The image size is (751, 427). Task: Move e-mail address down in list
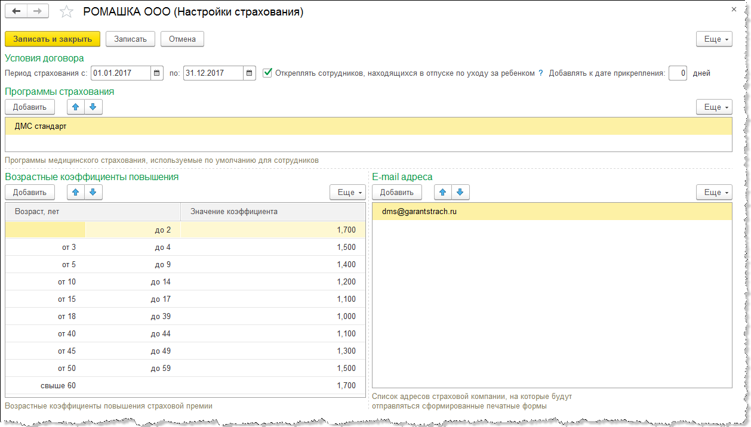coord(461,192)
